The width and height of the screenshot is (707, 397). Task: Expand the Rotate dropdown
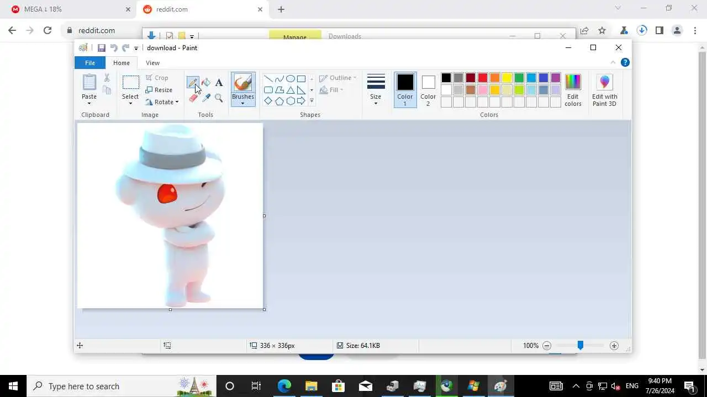pyautogui.click(x=177, y=102)
